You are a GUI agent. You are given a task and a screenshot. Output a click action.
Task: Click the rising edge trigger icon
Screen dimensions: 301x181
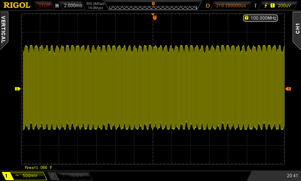point(266,6)
